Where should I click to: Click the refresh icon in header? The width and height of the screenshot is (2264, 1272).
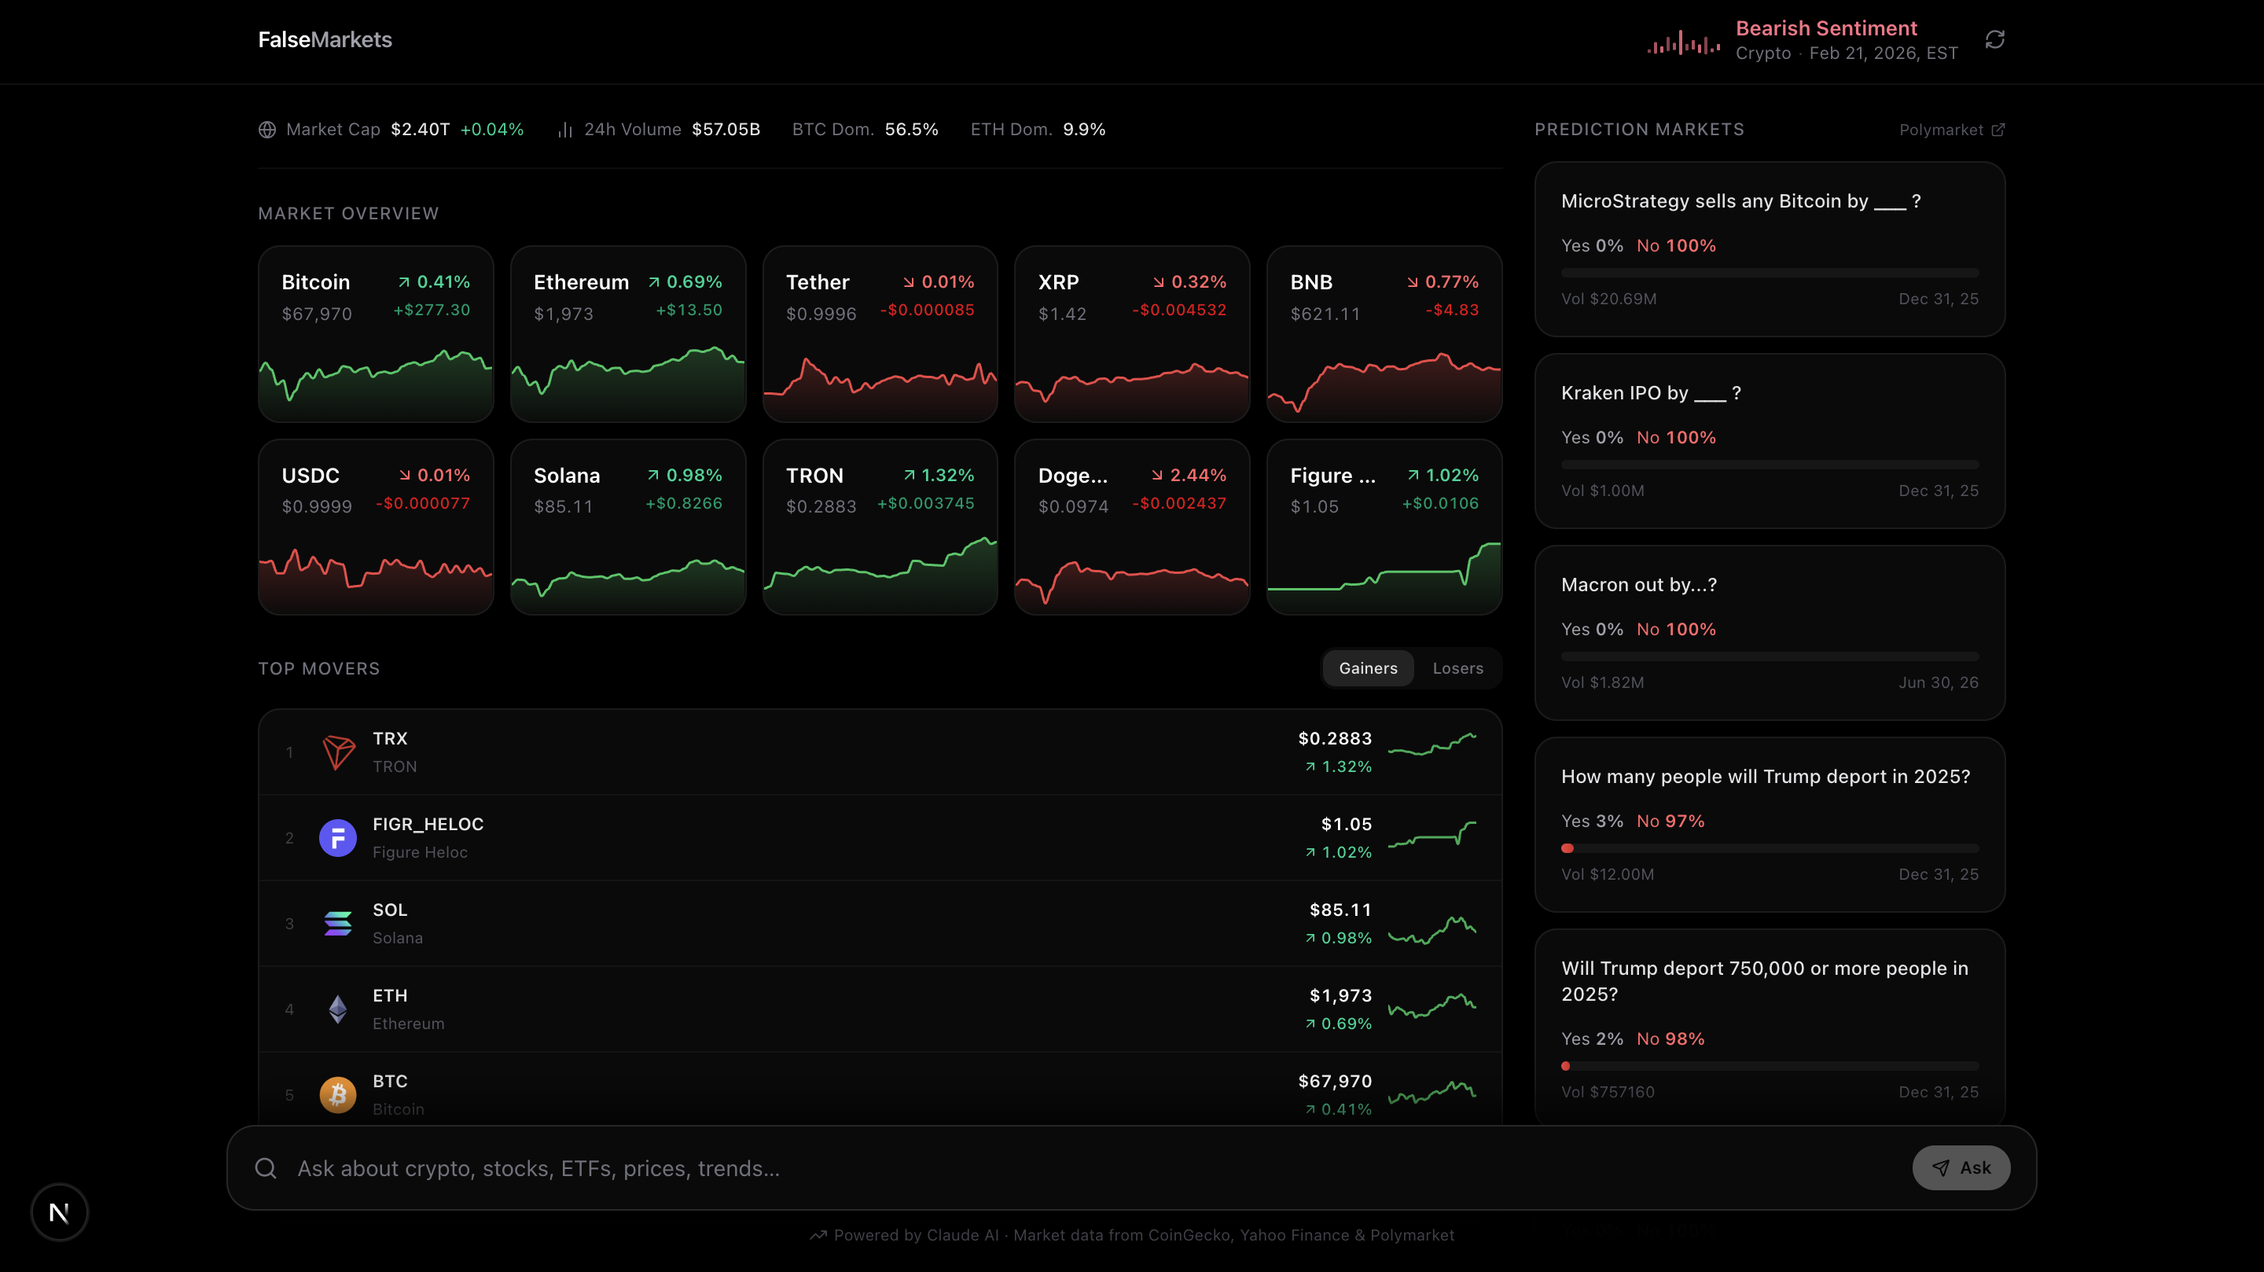pyautogui.click(x=1994, y=39)
